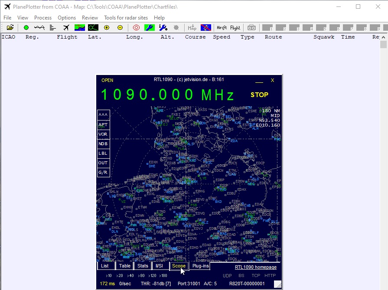Click the Map download toolbar icon

click(192, 27)
